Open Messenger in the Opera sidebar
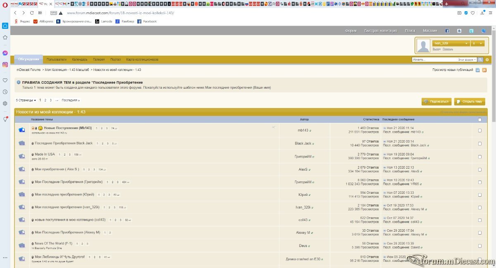496x268 pixels. [x=5, y=53]
